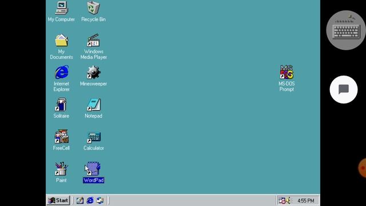
Task: Click the WordPad icon label text
Action: tap(94, 180)
